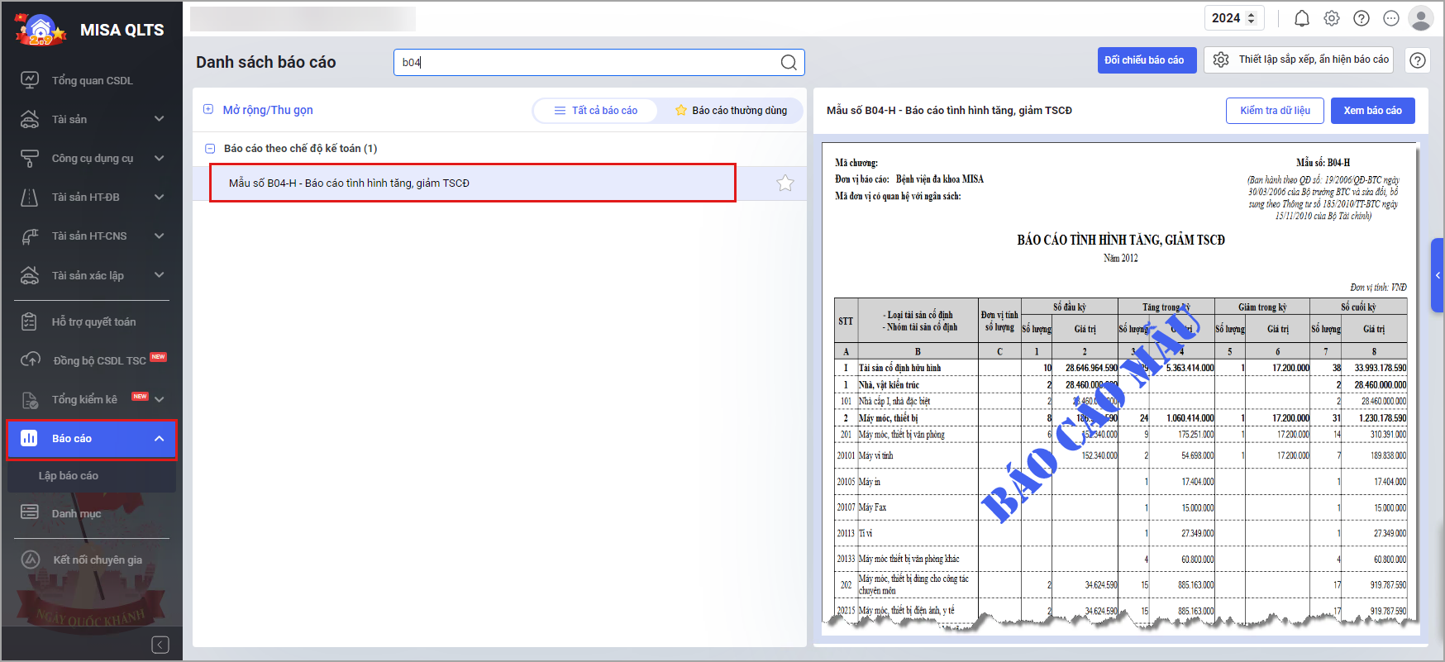Show all reports with Tất cả báo cáo
Screen dimensions: 1445x662
[x=596, y=111]
